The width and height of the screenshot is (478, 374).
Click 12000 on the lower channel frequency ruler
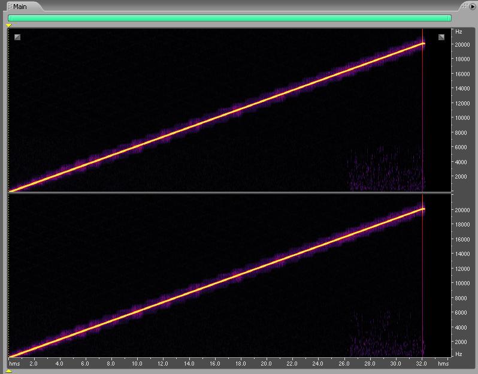462,269
